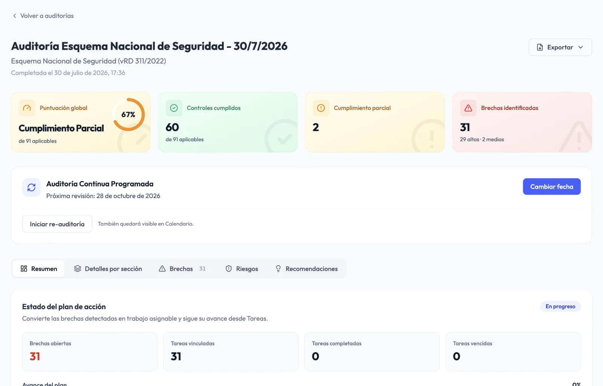Click the shield icon on Riesgos tab

pyautogui.click(x=228, y=269)
